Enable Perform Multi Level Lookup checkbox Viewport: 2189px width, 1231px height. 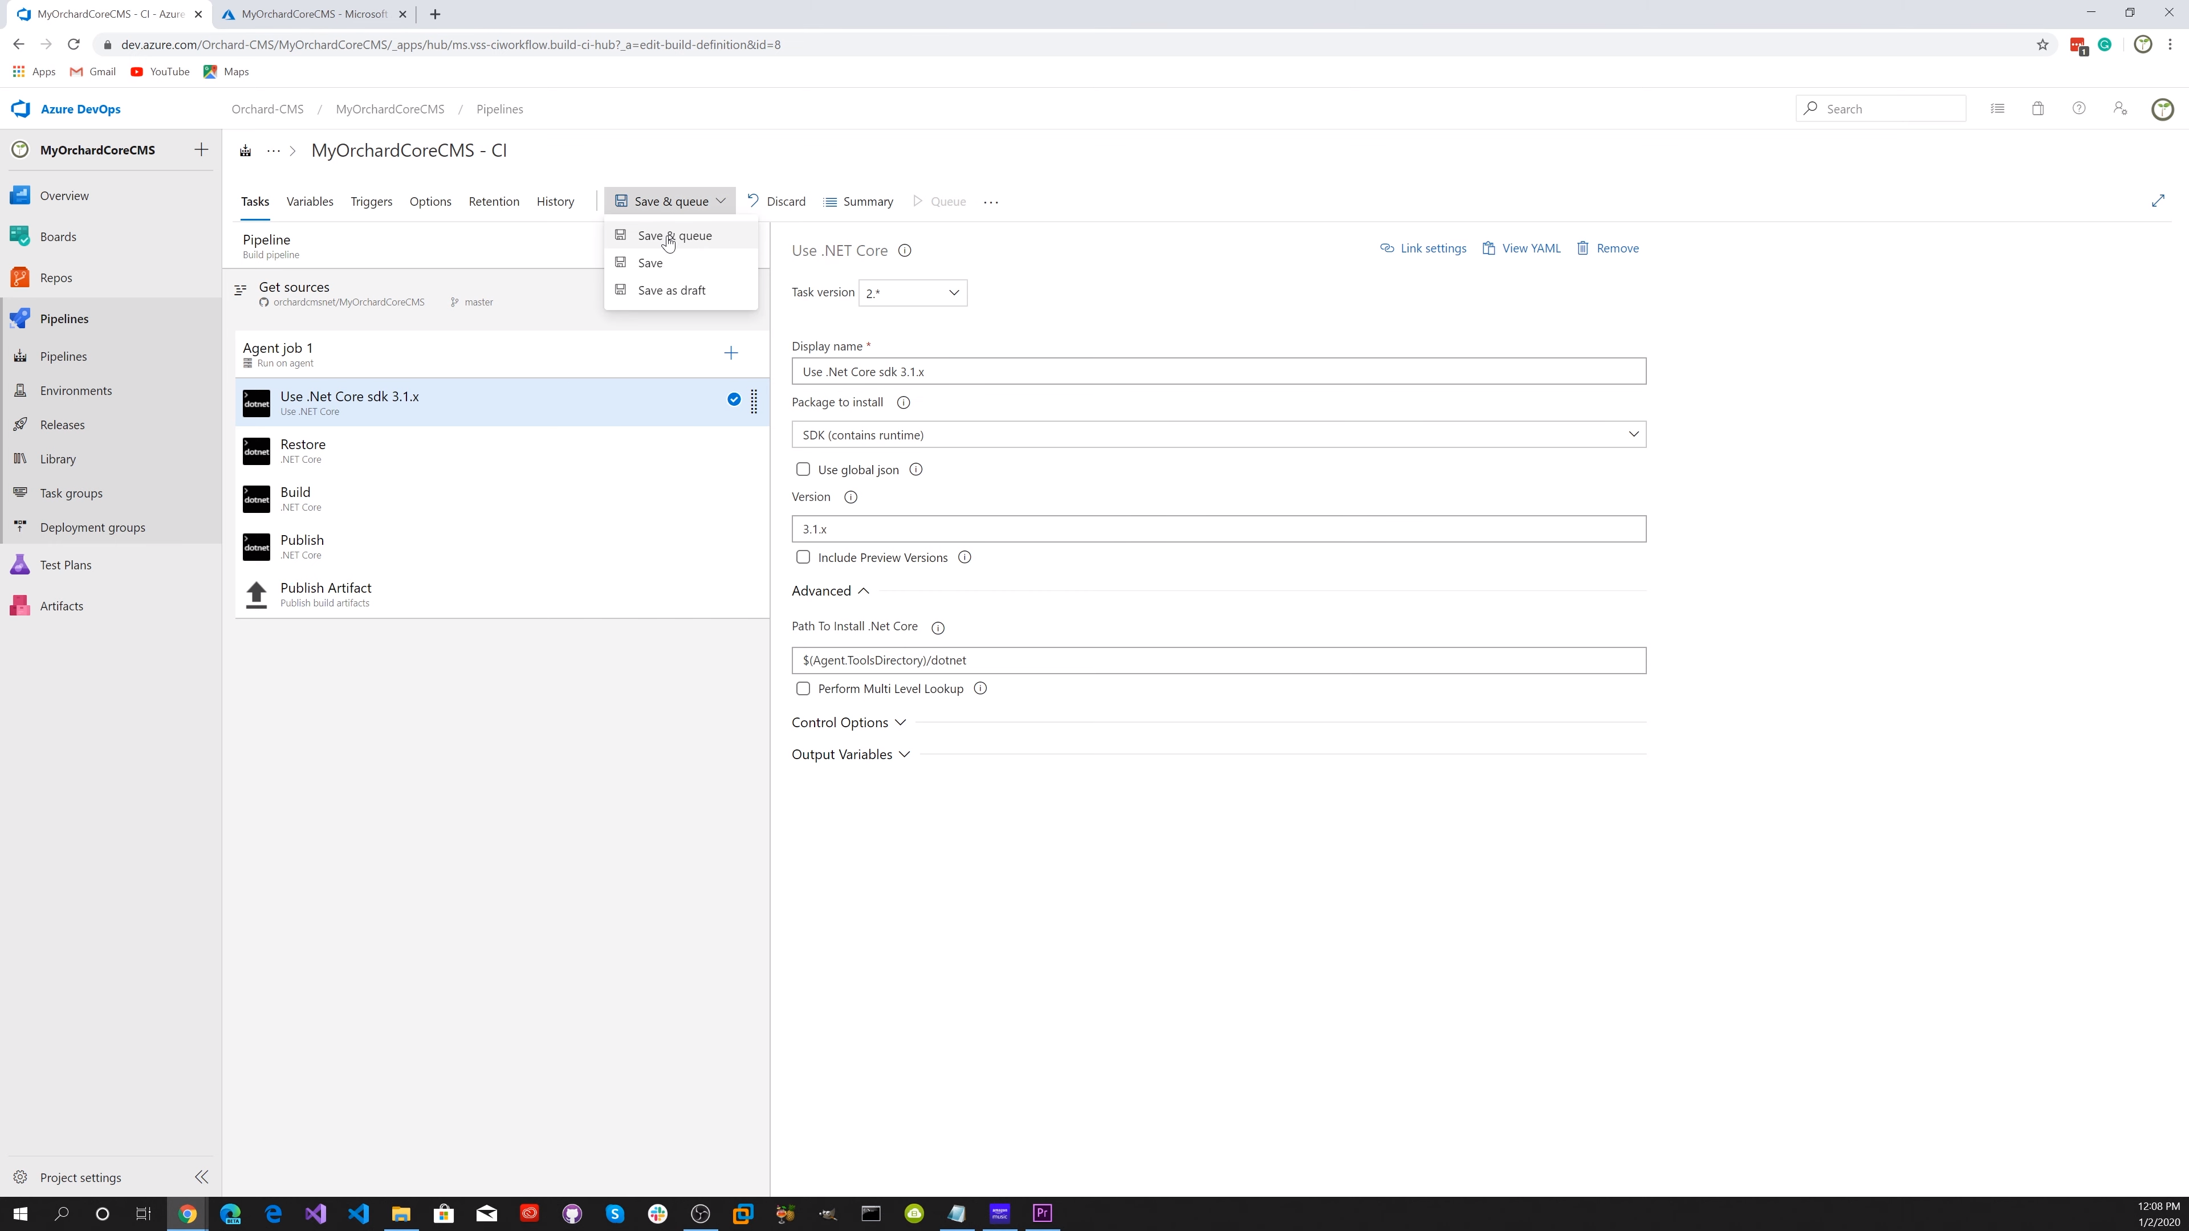pyautogui.click(x=803, y=688)
